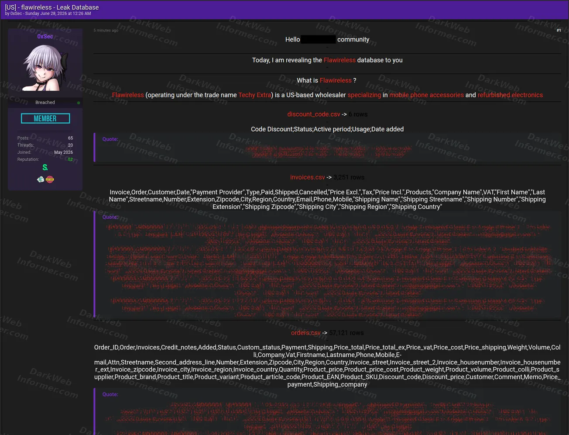Click the red and yellow award badge icon
Image resolution: width=569 pixels, height=435 pixels.
(x=50, y=180)
